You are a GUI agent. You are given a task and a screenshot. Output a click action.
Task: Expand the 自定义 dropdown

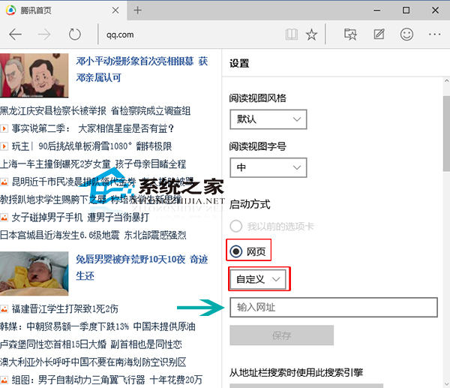coord(258,279)
